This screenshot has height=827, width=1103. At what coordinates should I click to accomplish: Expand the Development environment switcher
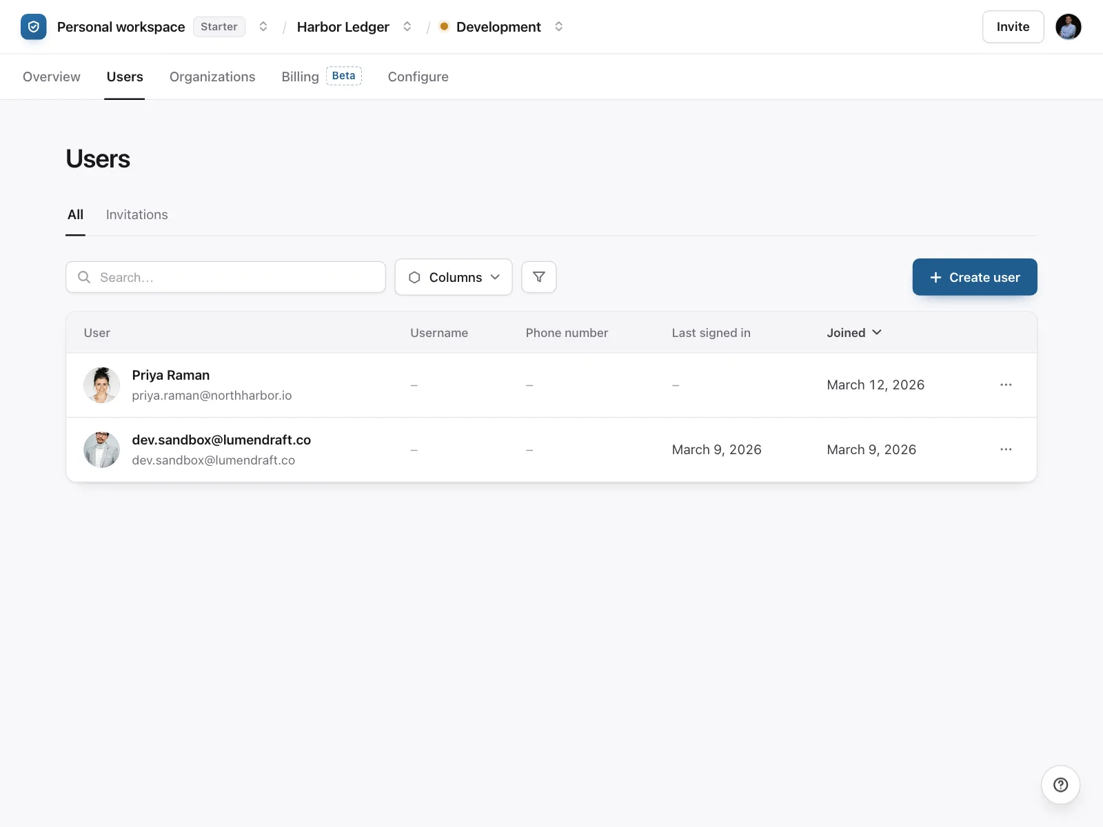point(559,27)
